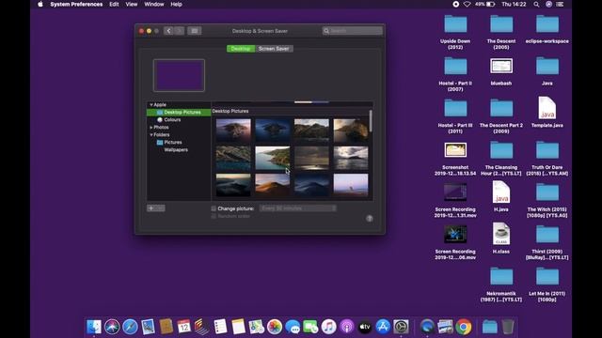This screenshot has height=338, width=602.
Task: Click the battery status indicator
Action: pyautogui.click(x=485, y=4)
